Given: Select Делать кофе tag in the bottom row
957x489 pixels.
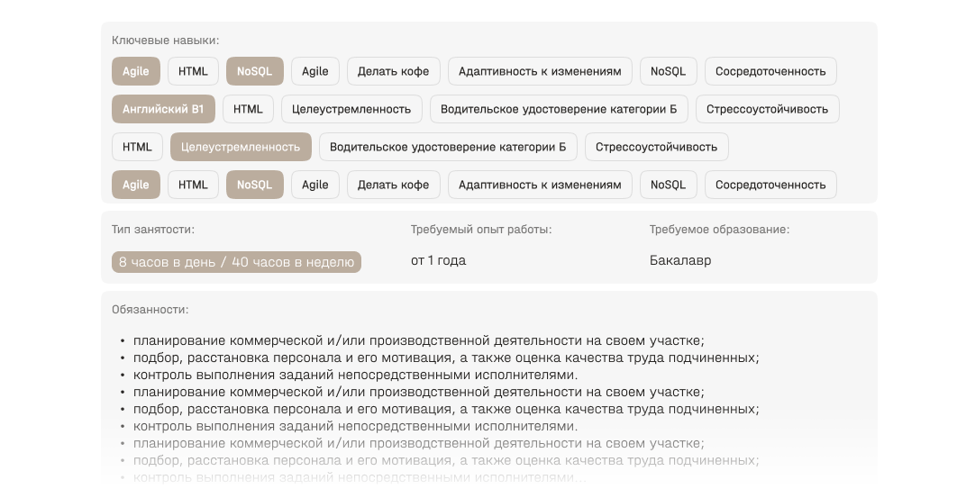Looking at the screenshot, I should 393,185.
